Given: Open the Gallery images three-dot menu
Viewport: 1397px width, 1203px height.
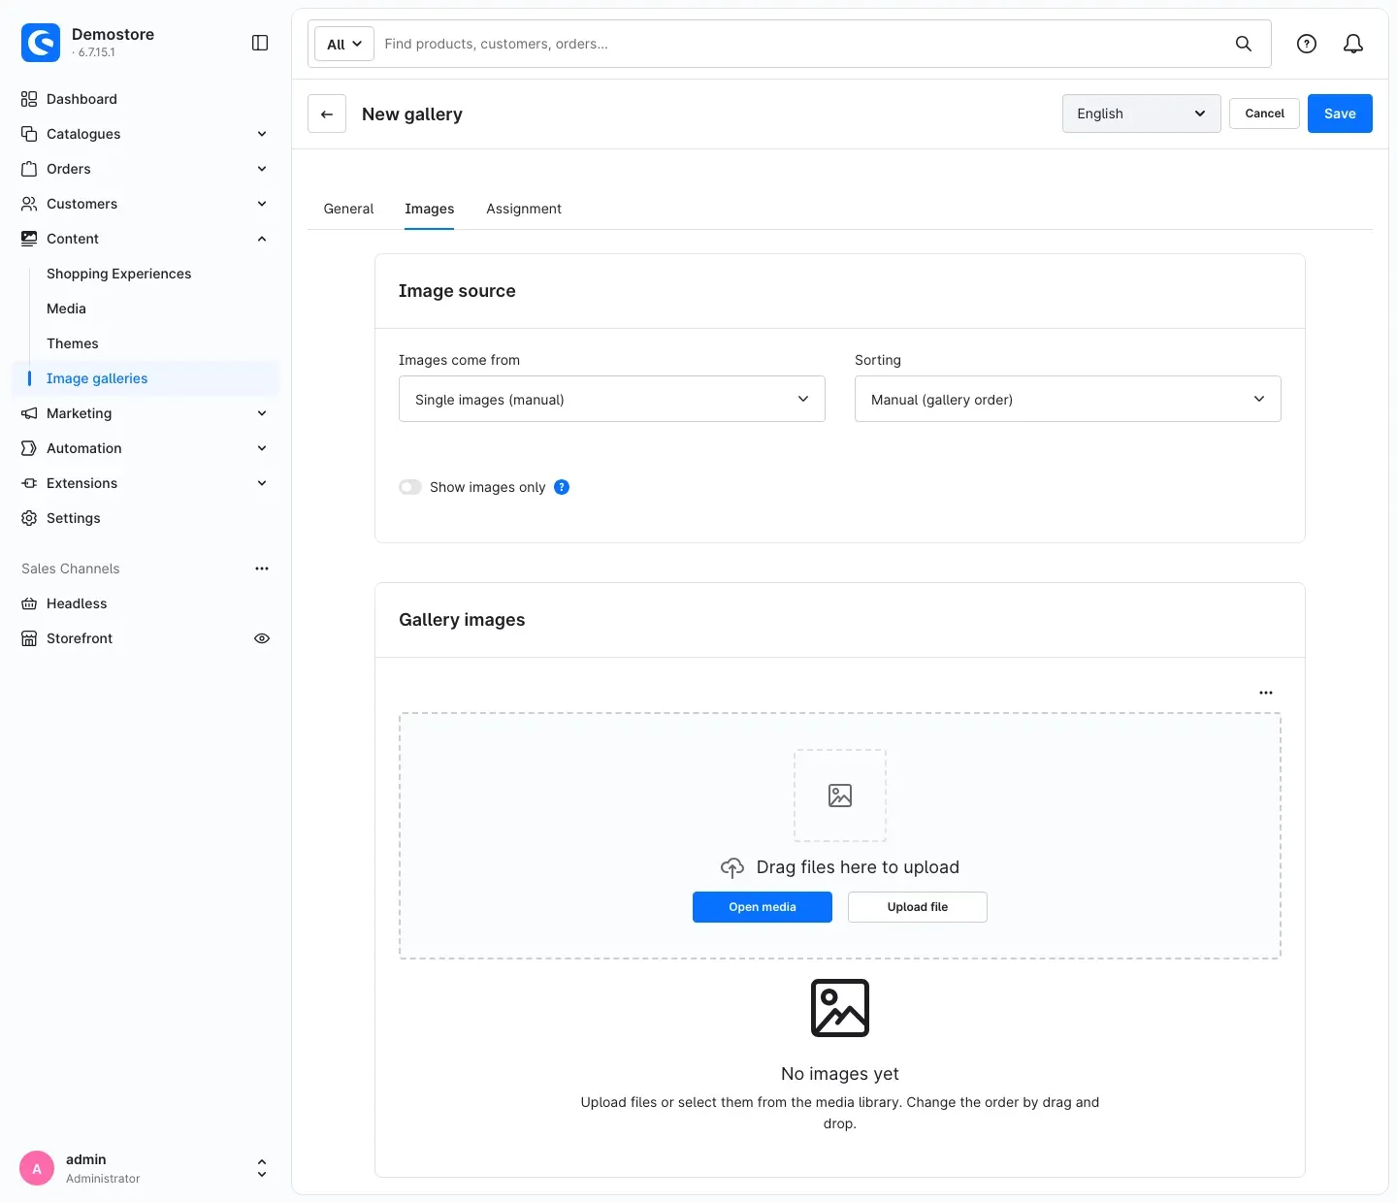Looking at the screenshot, I should (x=1266, y=693).
